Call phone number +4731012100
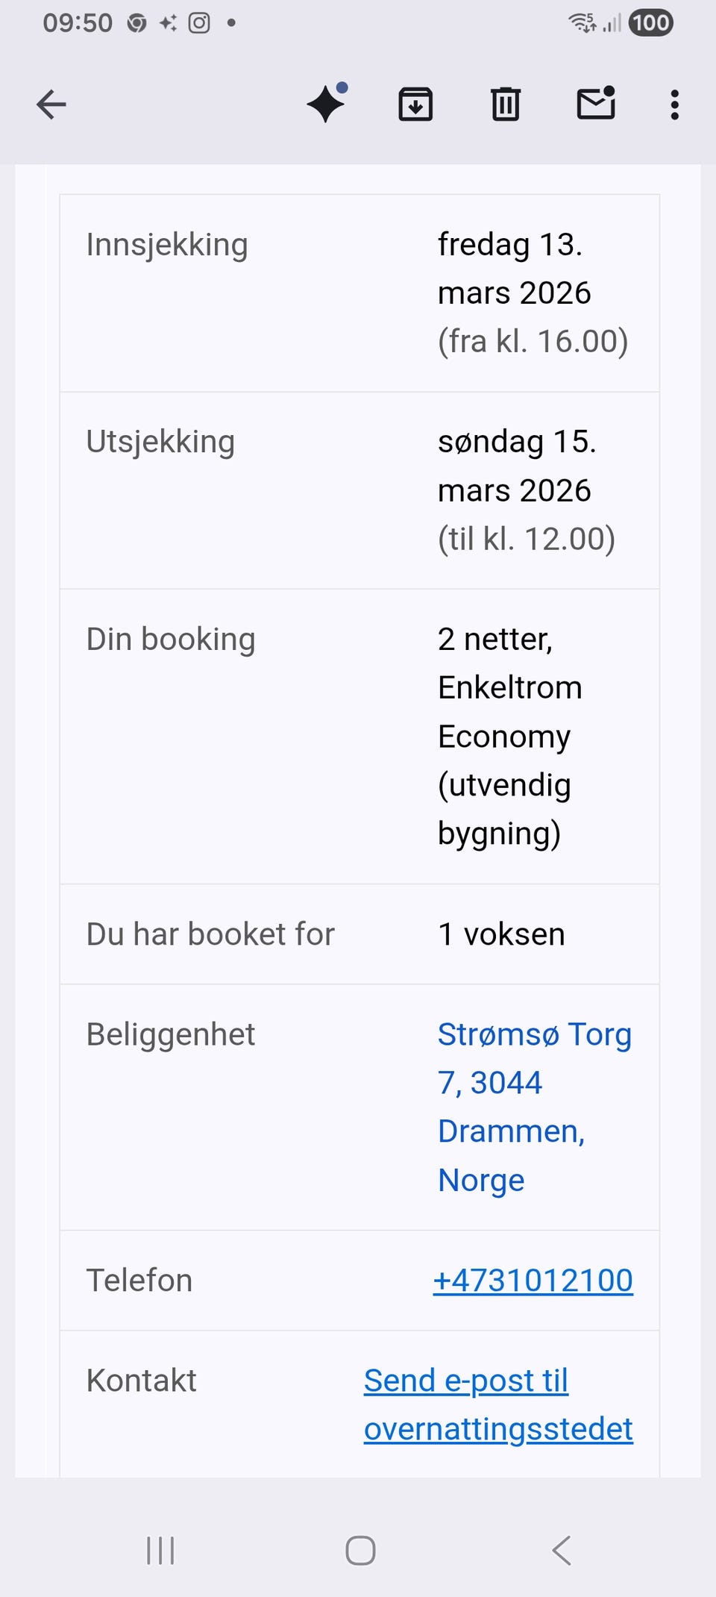The image size is (716, 1597). 533,1280
